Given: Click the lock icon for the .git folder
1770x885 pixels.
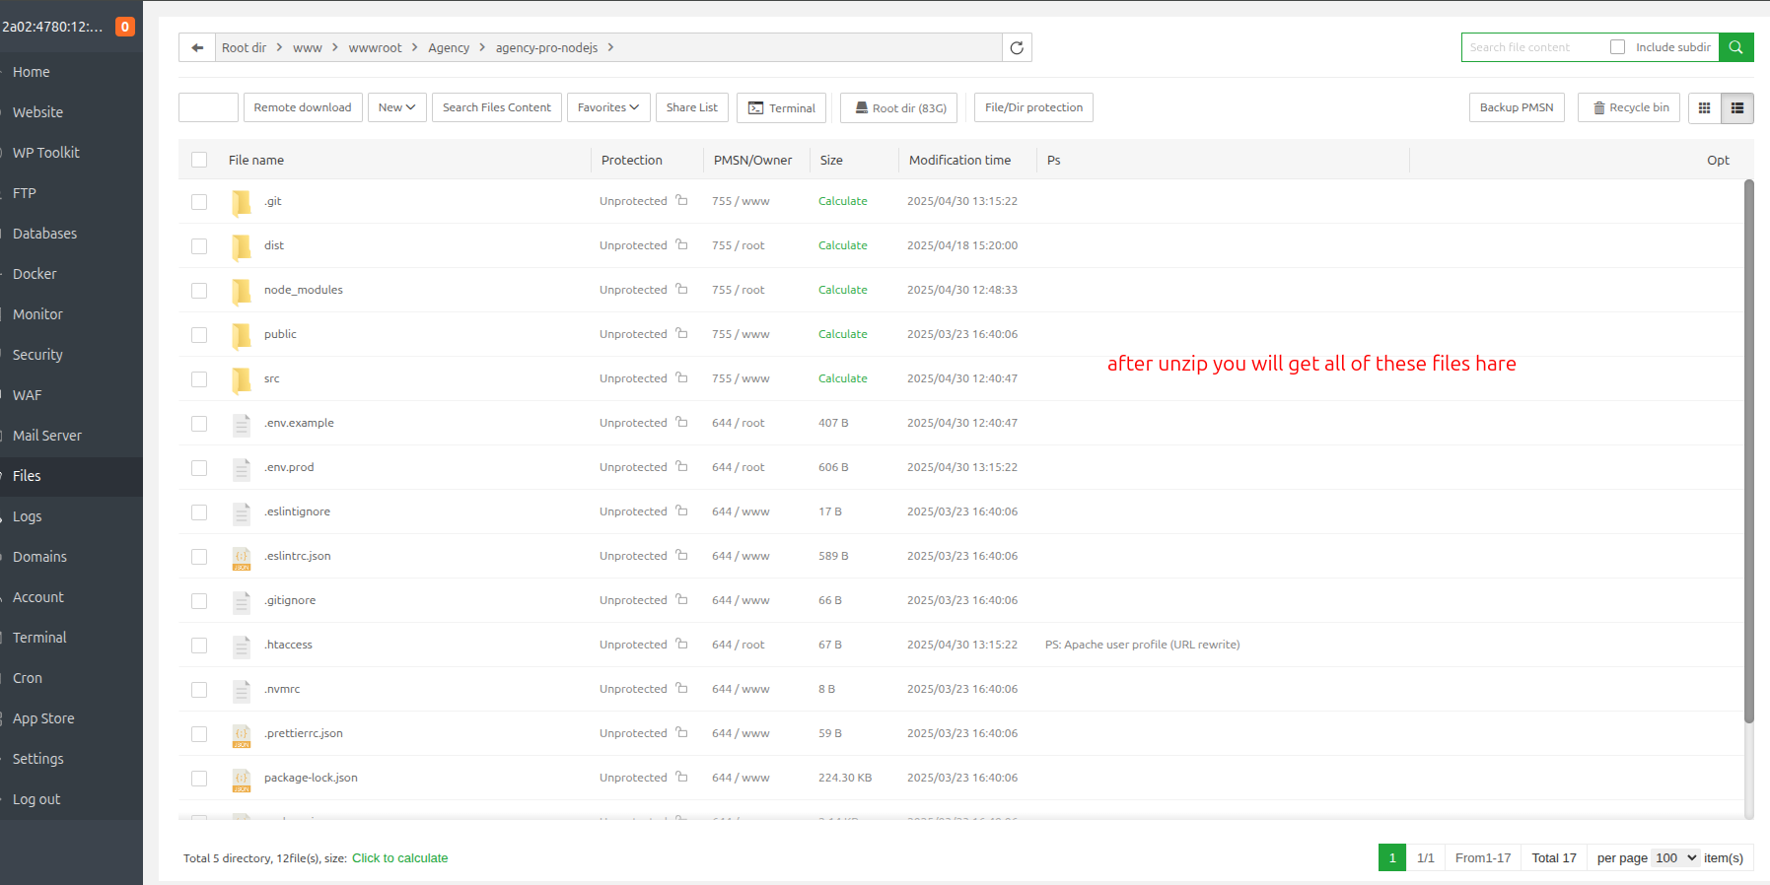Looking at the screenshot, I should click(x=681, y=200).
